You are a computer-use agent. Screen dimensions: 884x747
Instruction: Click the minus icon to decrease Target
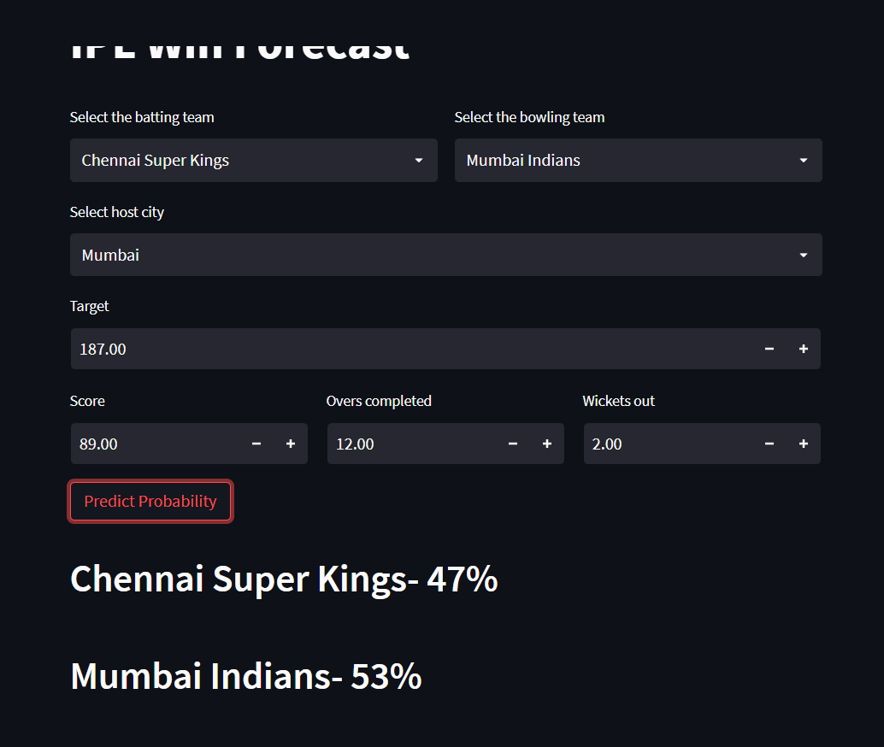tap(769, 349)
